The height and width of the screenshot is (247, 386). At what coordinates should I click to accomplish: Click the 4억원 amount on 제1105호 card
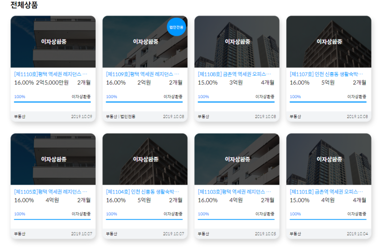click(52, 200)
